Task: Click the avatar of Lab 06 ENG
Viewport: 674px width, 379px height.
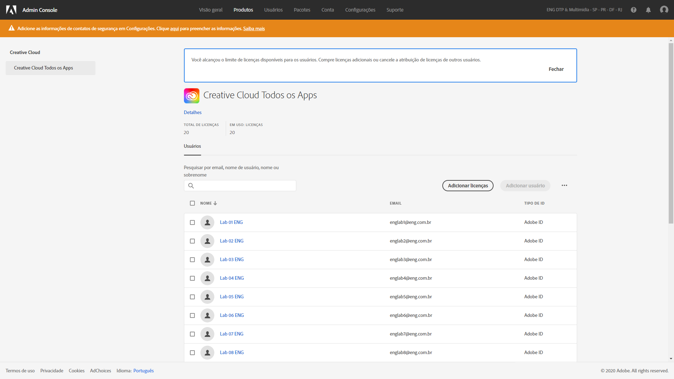Action: point(207,315)
